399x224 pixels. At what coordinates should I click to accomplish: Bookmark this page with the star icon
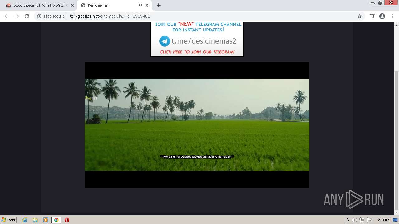coord(360,16)
